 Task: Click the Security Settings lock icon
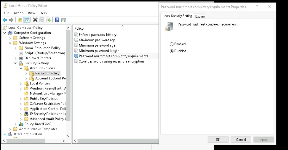(x=21, y=63)
